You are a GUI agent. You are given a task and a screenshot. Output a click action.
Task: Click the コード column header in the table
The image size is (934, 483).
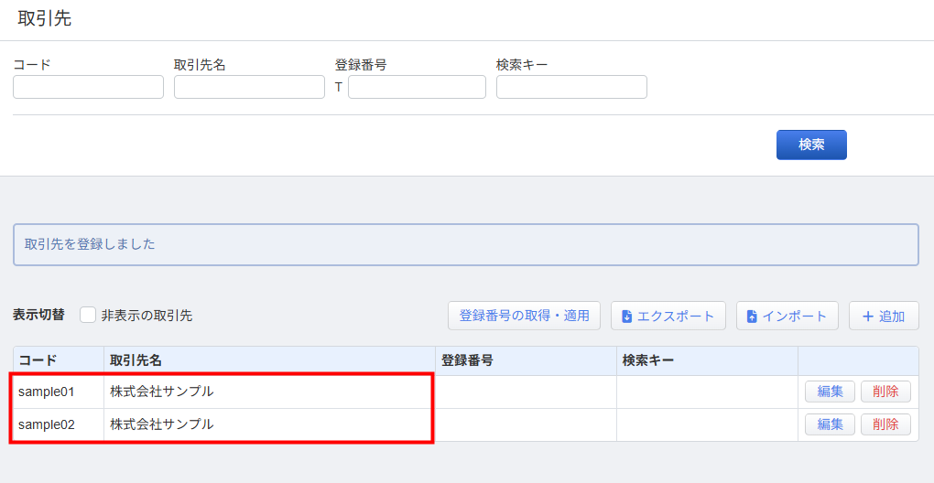(x=38, y=360)
